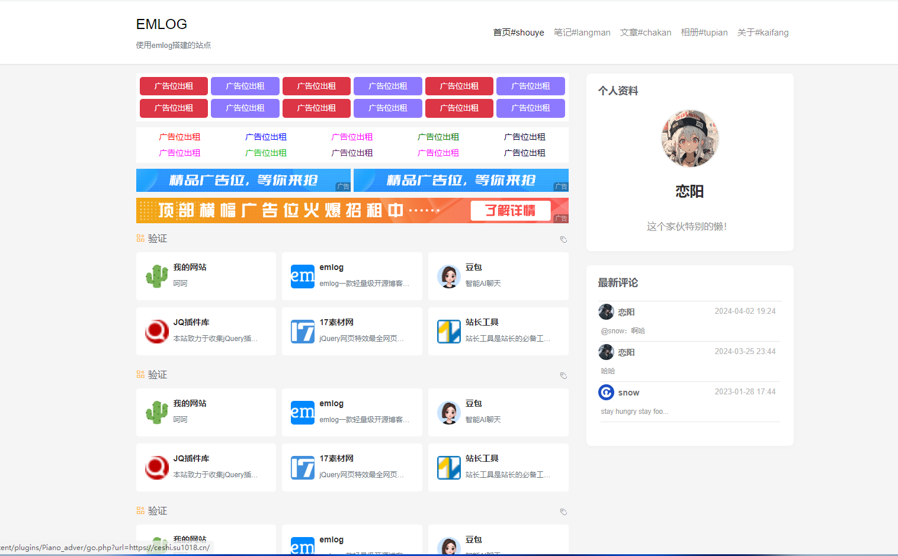Click the red-colored 广告位出租 text link
The width and height of the screenshot is (898, 556).
[x=179, y=137]
